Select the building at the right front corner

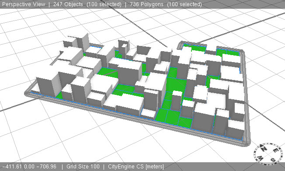click(235, 129)
